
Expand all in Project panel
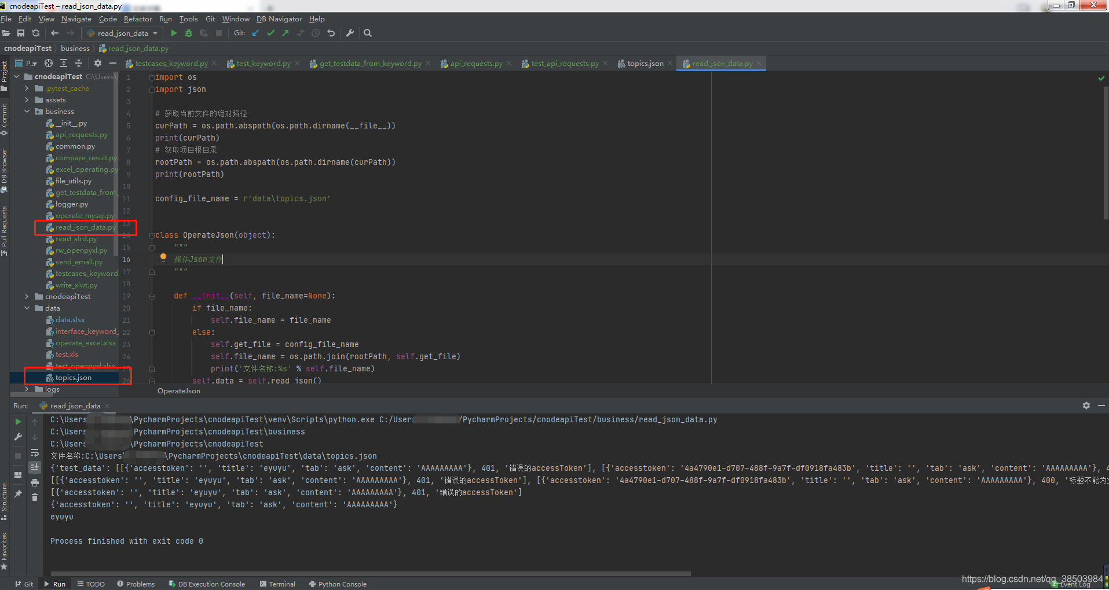[x=64, y=63]
